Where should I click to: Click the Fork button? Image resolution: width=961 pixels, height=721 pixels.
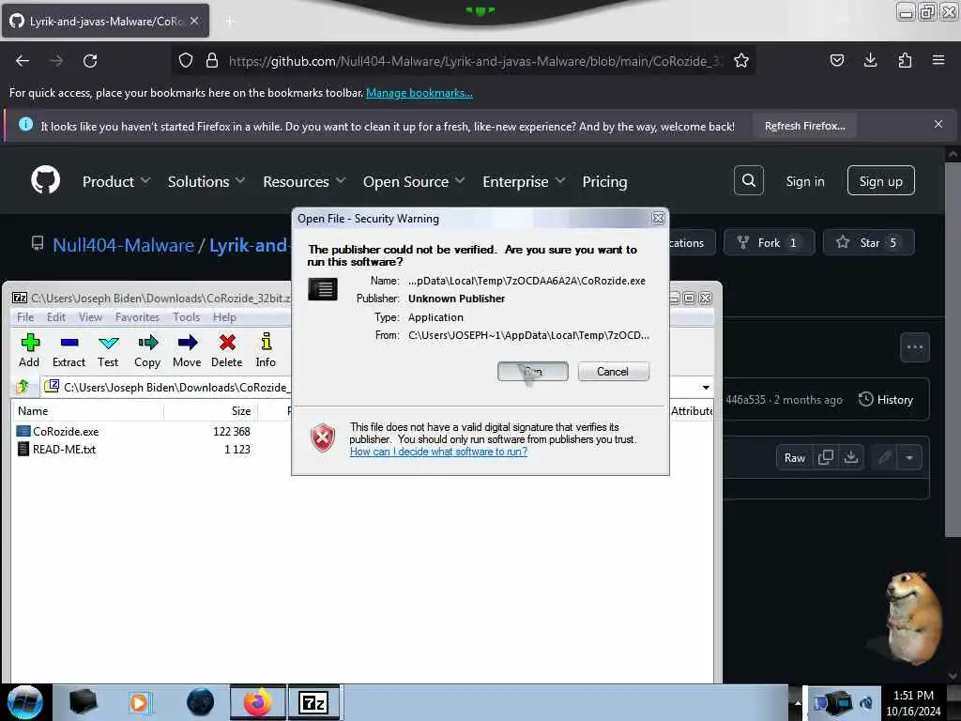tap(769, 243)
